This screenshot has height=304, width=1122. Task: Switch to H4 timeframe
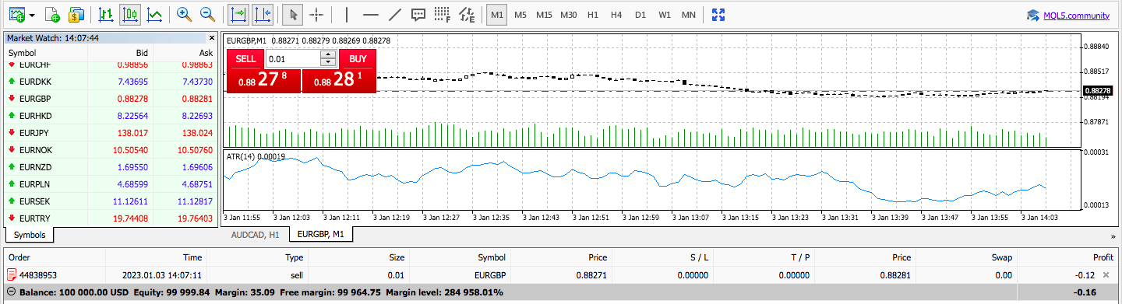616,14
